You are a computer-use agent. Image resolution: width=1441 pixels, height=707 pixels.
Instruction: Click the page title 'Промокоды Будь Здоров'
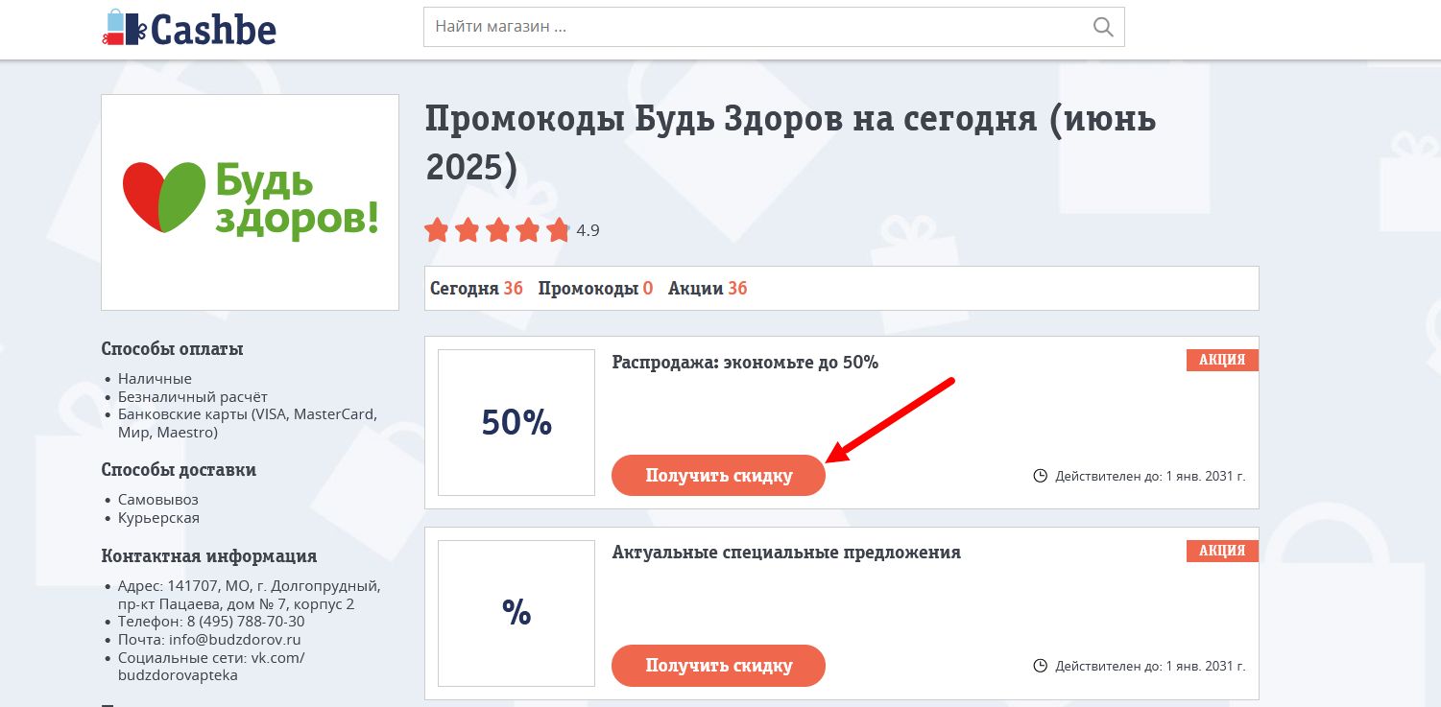791,144
